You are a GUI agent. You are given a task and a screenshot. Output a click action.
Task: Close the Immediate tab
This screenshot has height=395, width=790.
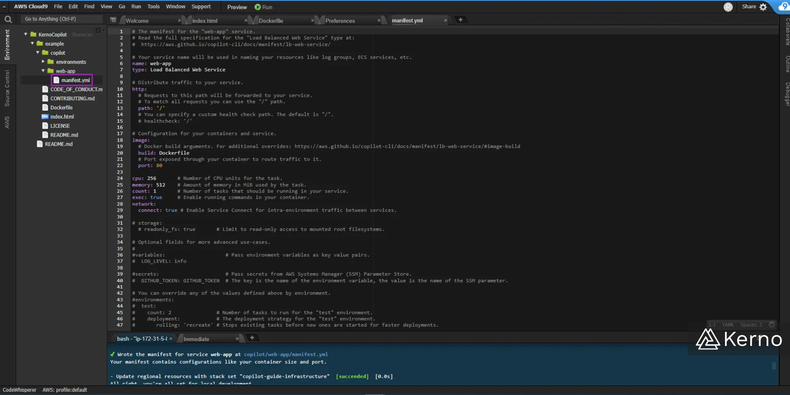[x=237, y=339]
